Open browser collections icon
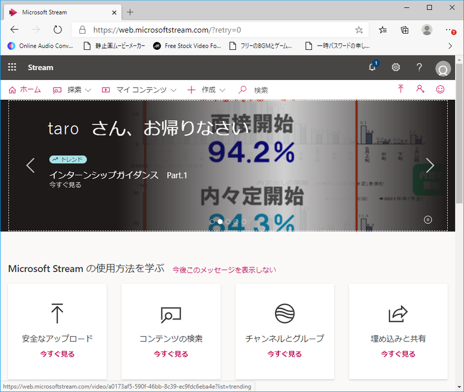Viewport: 464px width, 392px height. (x=404, y=30)
